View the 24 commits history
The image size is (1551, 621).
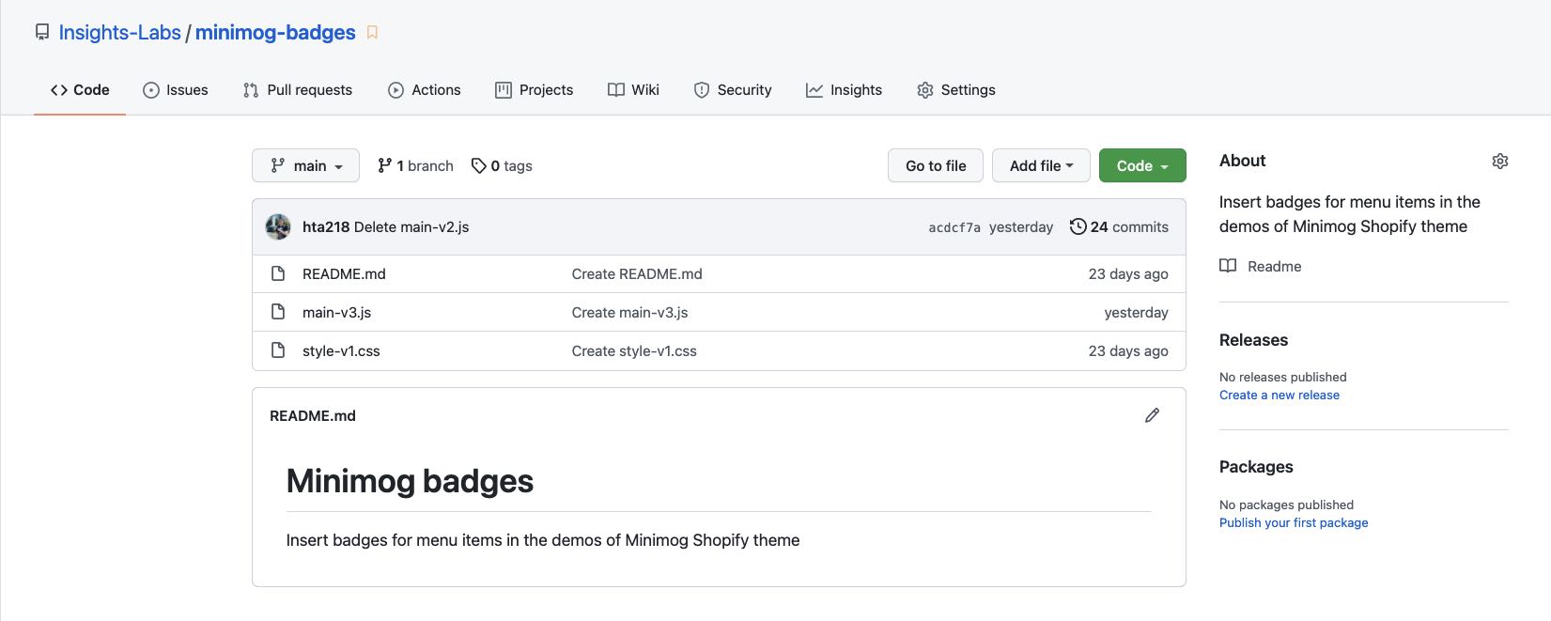pos(1120,227)
